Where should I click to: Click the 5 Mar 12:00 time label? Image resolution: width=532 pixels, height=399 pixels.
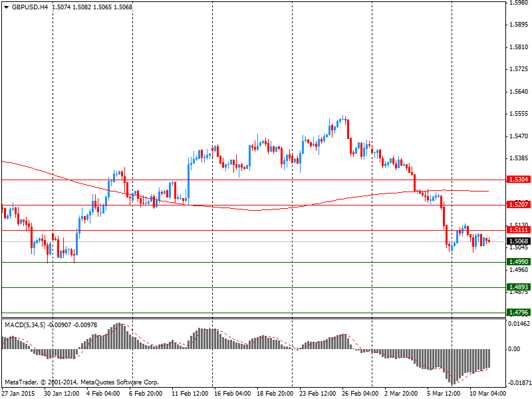tap(444, 393)
